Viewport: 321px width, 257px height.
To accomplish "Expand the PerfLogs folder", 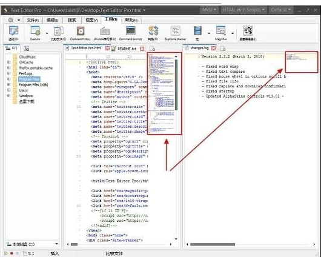I will click(9, 73).
